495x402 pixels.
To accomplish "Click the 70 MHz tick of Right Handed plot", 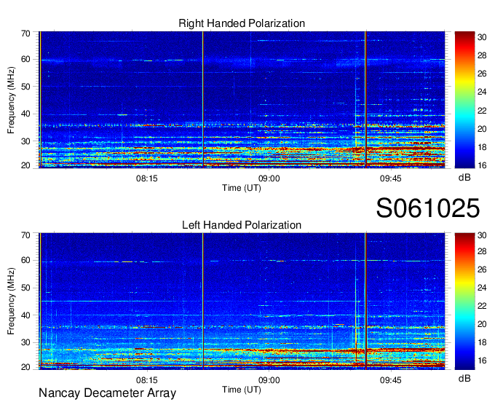I will 25,33.
